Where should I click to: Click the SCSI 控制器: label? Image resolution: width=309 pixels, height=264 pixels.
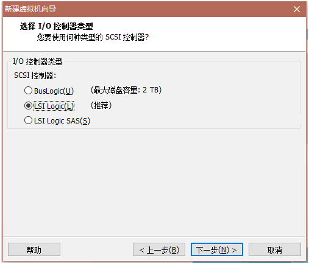pyautogui.click(x=35, y=75)
